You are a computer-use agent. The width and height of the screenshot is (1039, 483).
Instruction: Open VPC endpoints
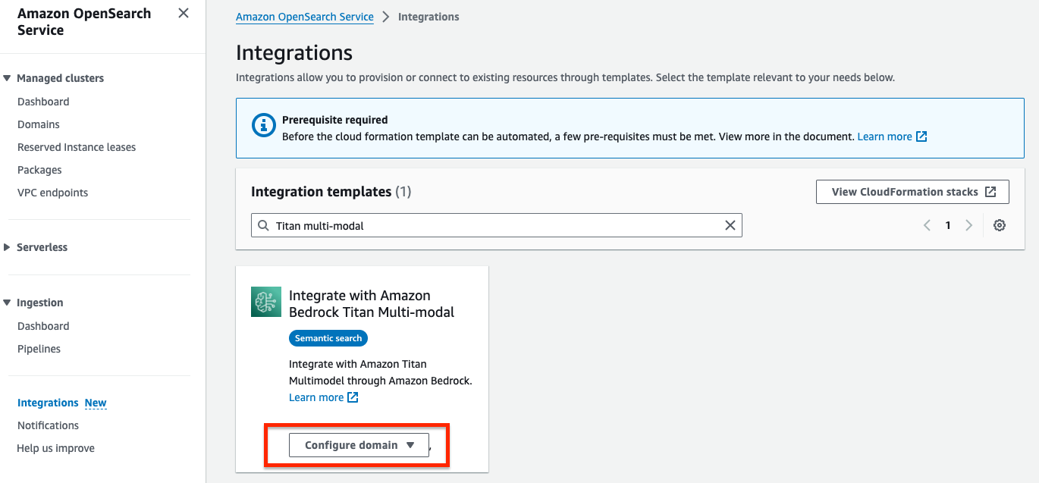(x=52, y=193)
